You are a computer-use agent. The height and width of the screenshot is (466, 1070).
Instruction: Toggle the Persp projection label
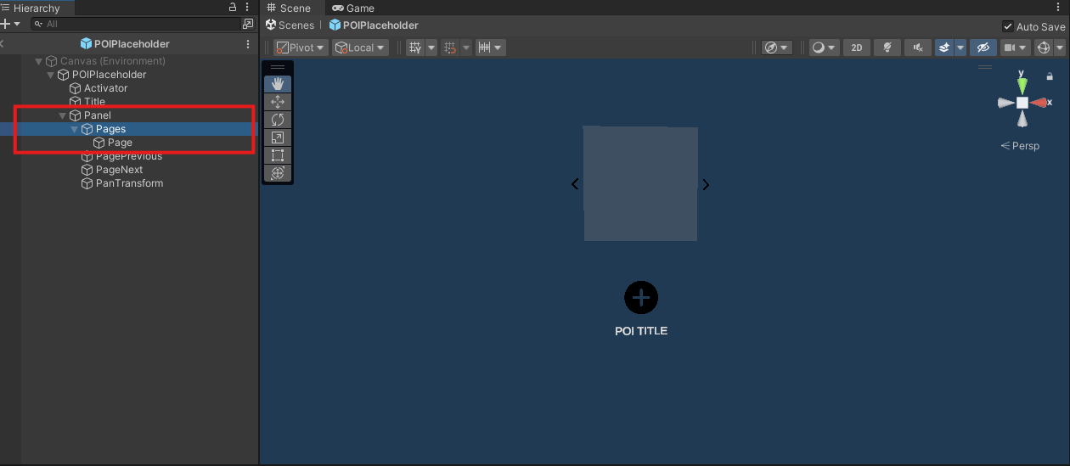[x=1020, y=146]
